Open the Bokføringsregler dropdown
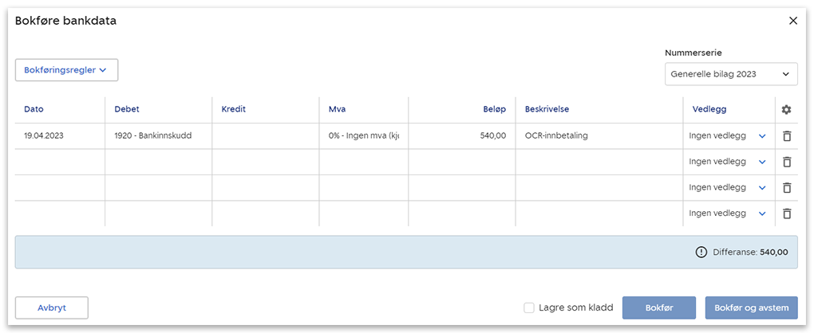This screenshot has width=814, height=333. [x=66, y=70]
